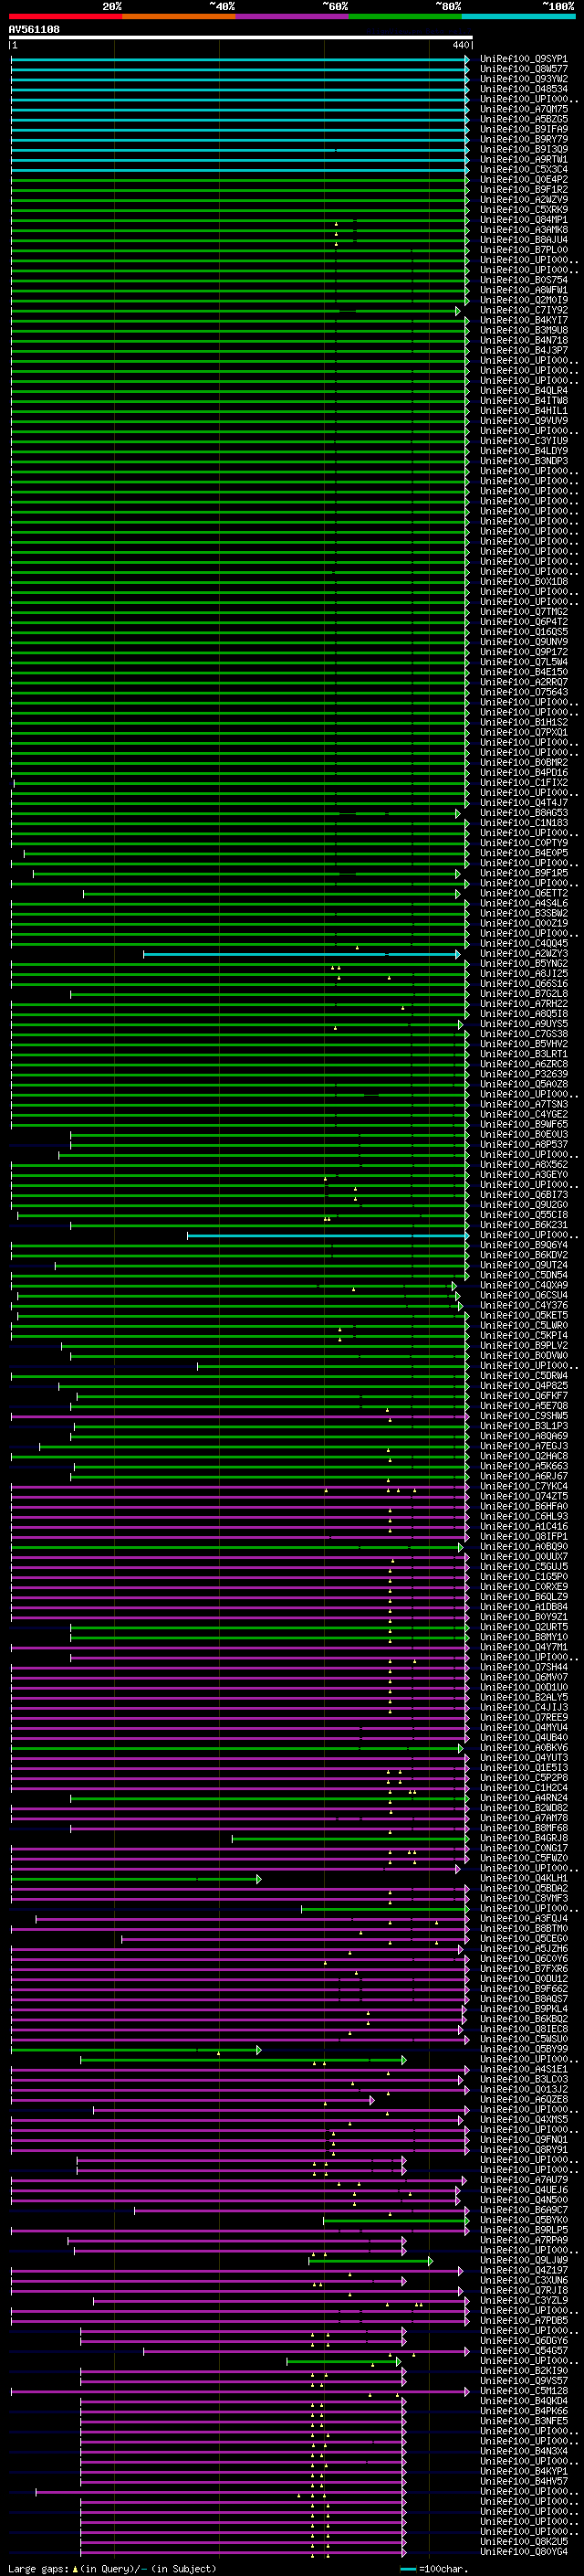Image resolution: width=584 pixels, height=2576 pixels.
Task: Select hit label UniRef100_Q74ZT5
Action: pyautogui.click(x=524, y=1496)
